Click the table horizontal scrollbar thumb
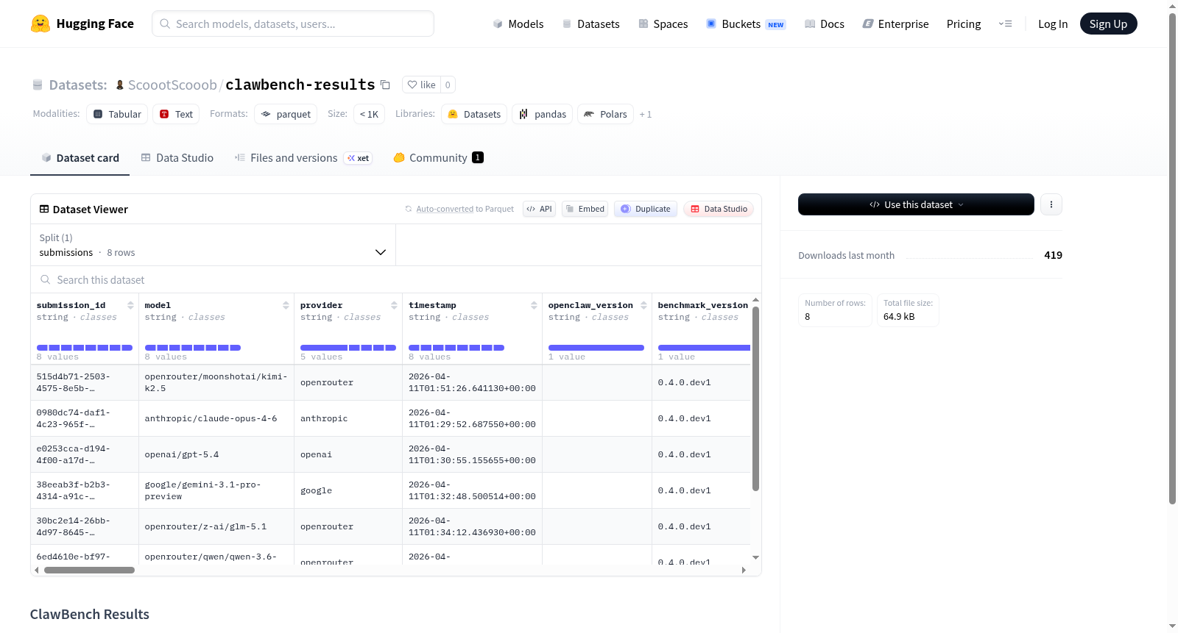The height and width of the screenshot is (633, 1178). (89, 570)
